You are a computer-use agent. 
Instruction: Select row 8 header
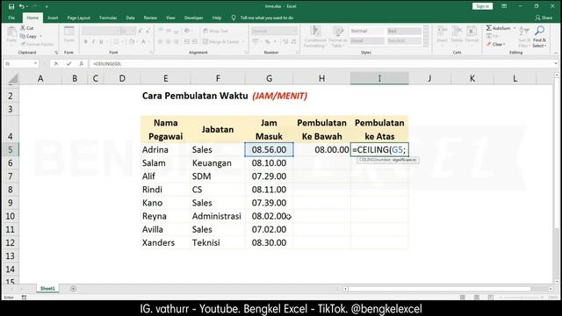point(10,190)
